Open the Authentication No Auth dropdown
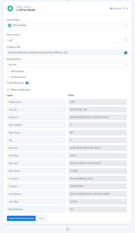The width and height of the screenshot is (135, 233). (x=67, y=65)
